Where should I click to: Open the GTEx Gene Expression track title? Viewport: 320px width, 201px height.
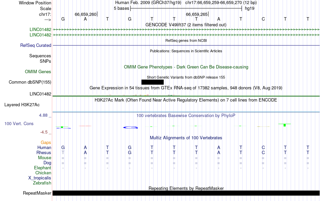tap(186, 88)
